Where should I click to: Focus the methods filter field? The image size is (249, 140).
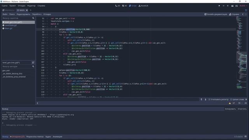pyautogui.click(x=18, y=66)
